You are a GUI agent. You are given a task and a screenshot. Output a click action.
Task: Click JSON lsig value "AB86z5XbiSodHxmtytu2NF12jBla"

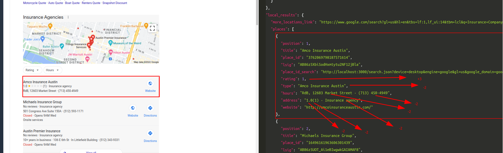click(x=328, y=64)
